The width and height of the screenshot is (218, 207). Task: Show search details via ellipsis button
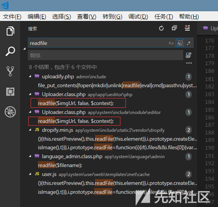[189, 63]
